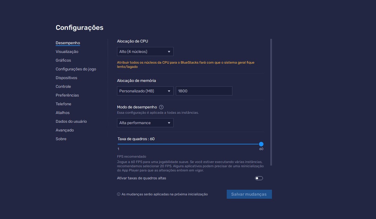Open Dados do usuário section
The image size is (376, 219).
71,121
